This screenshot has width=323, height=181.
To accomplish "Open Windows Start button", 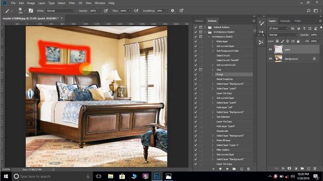I will click(6, 176).
